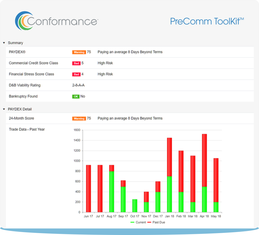The image size is (259, 235).
Task: Click the 1000 y-axis label
Action: 77,161
